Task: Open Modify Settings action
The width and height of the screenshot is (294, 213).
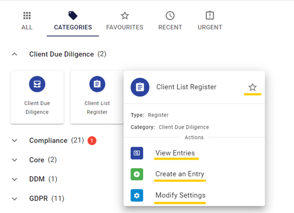Action: 180,195
